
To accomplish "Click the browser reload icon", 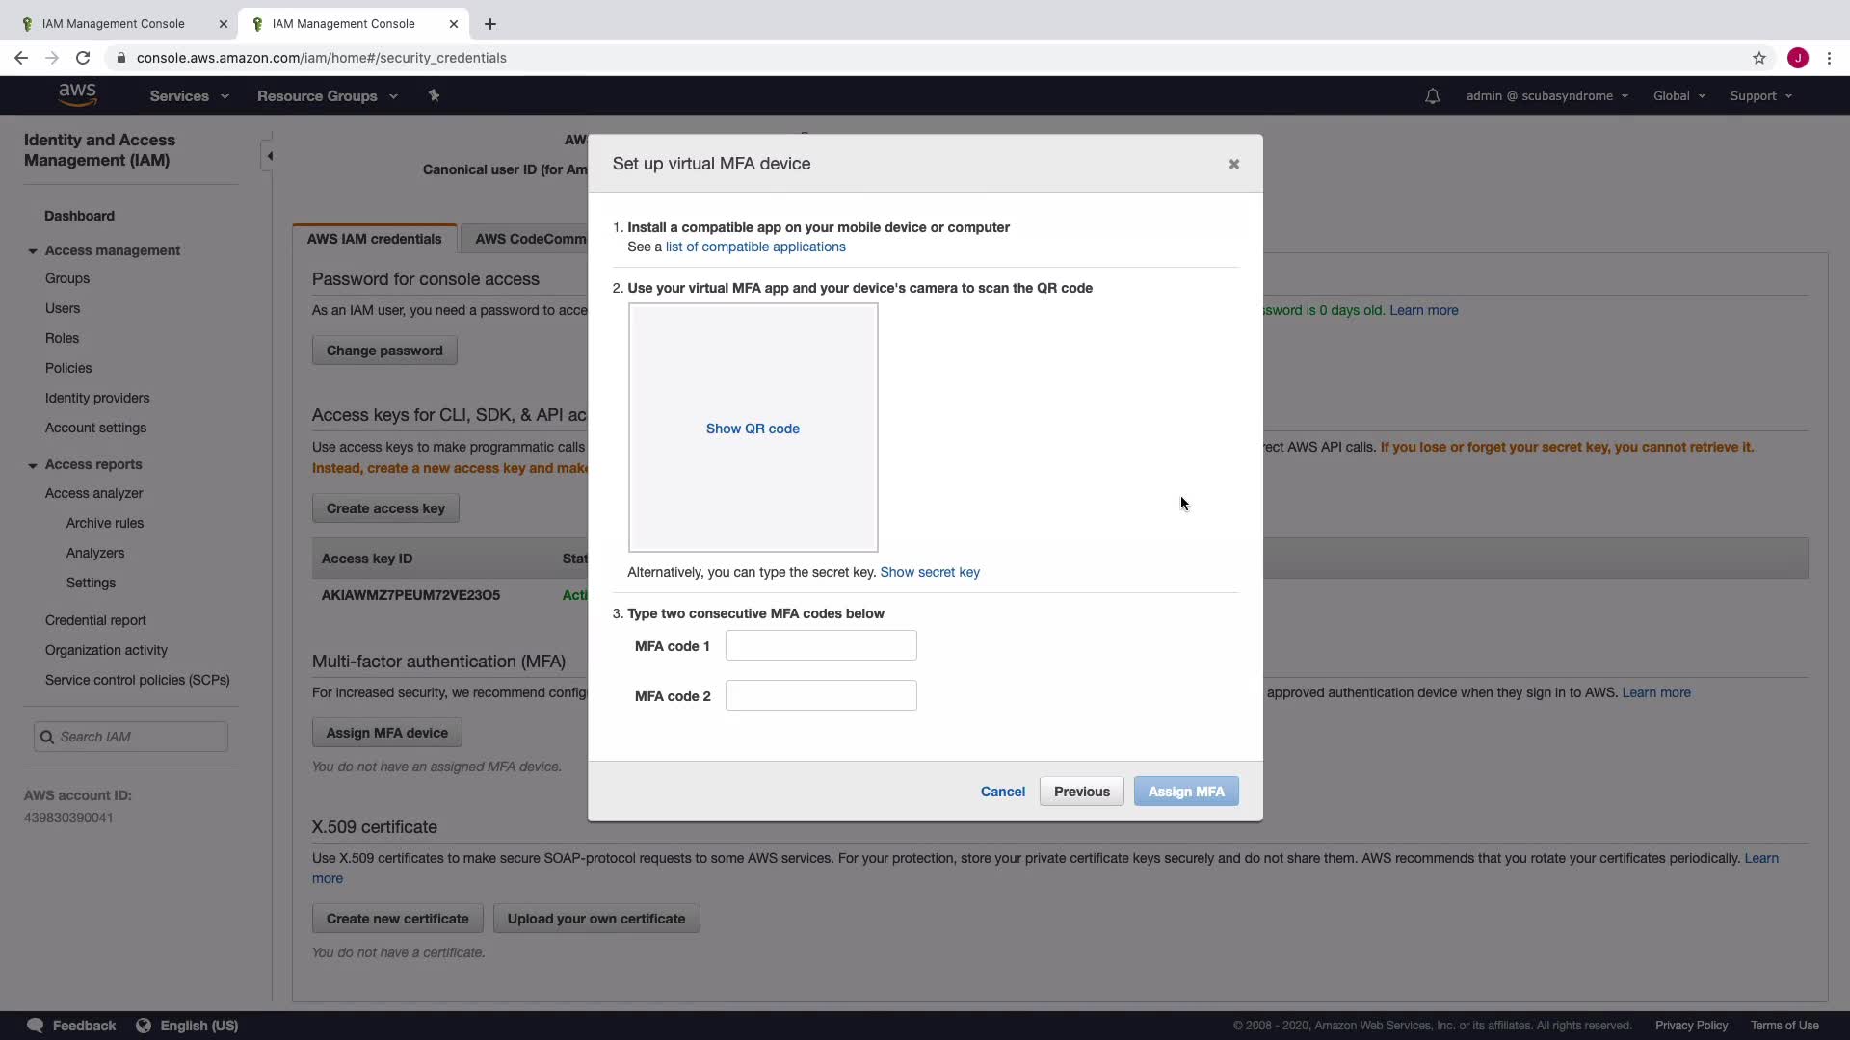I will (83, 58).
